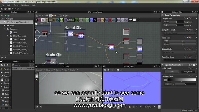Insert a Levels (Lvl) node from the toolbar
The width and height of the screenshot is (199, 112).
pyautogui.click(x=87, y=20)
